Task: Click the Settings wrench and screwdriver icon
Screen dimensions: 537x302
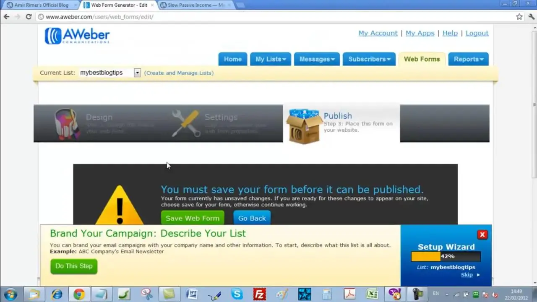Action: pyautogui.click(x=186, y=123)
